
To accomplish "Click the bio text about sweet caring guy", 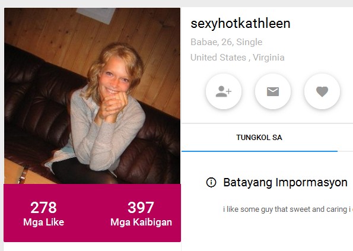I will click(x=288, y=209).
